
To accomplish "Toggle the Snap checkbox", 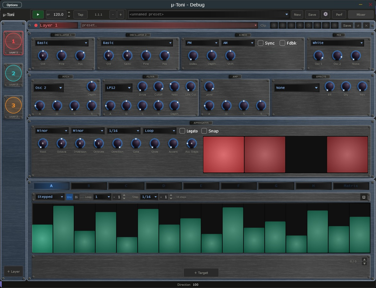I will [x=204, y=131].
